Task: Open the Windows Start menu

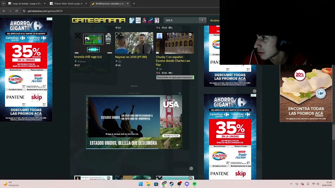Action: [141, 184]
